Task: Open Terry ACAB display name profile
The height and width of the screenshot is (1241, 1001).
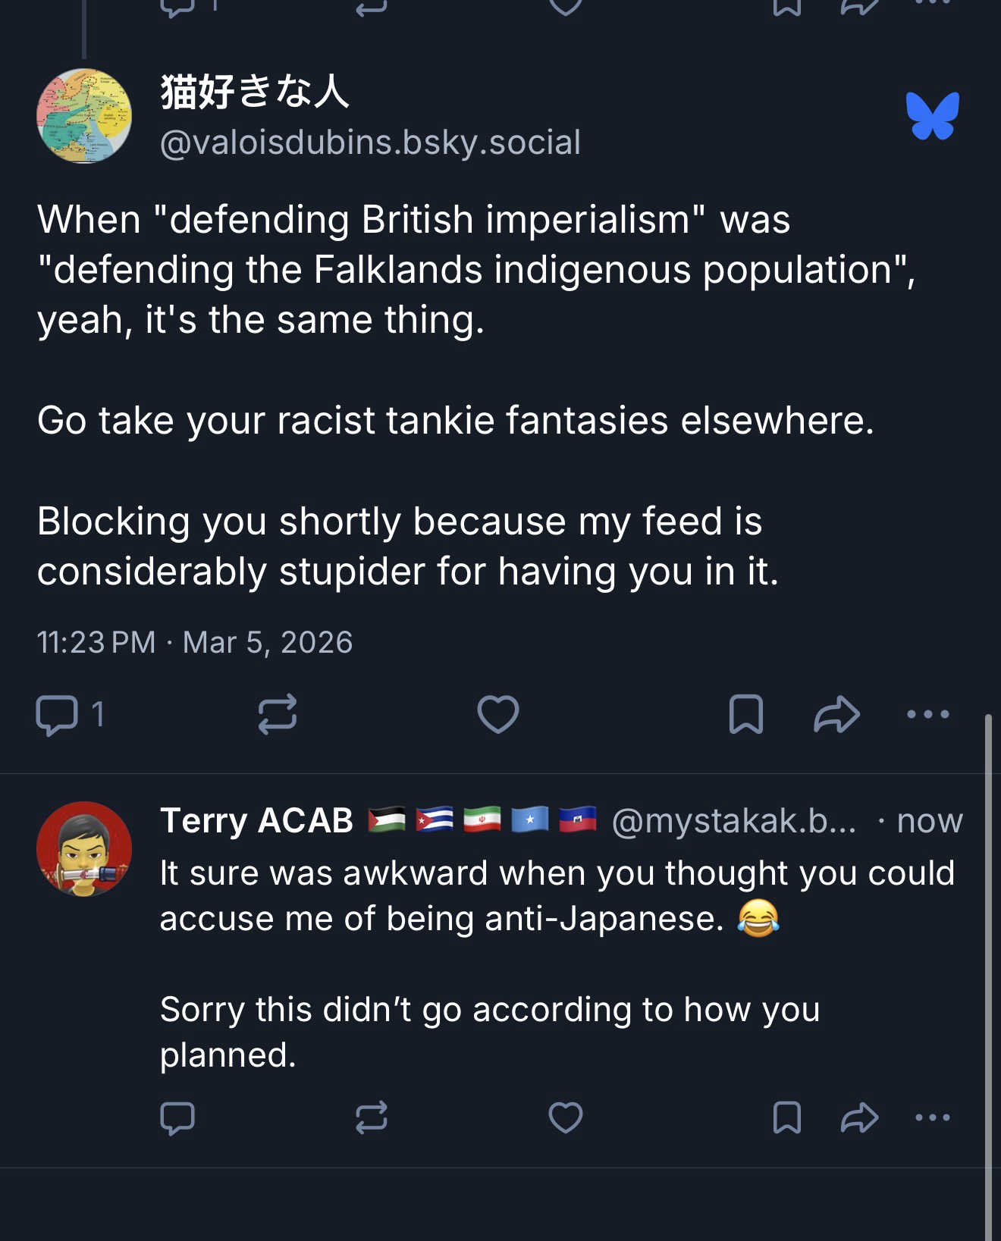Action: [256, 820]
